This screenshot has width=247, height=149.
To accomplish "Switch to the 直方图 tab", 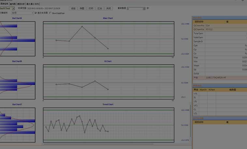I will [13, 4].
